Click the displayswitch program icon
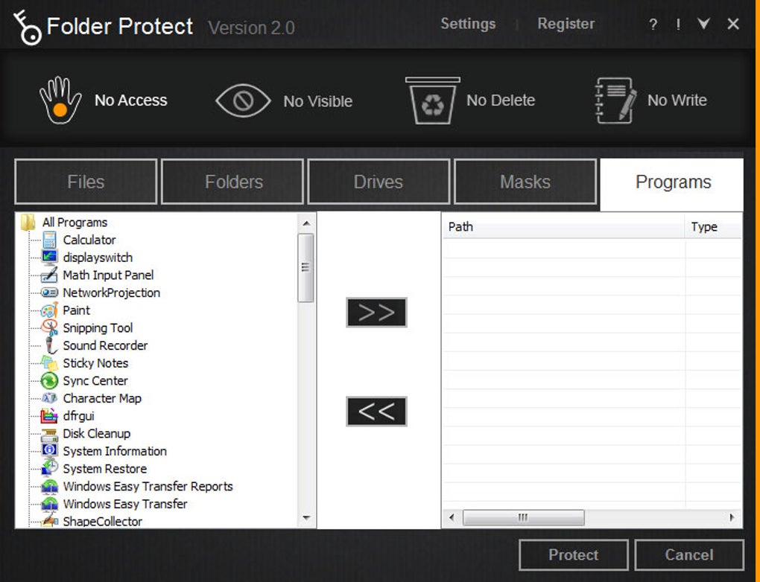 tap(49, 257)
